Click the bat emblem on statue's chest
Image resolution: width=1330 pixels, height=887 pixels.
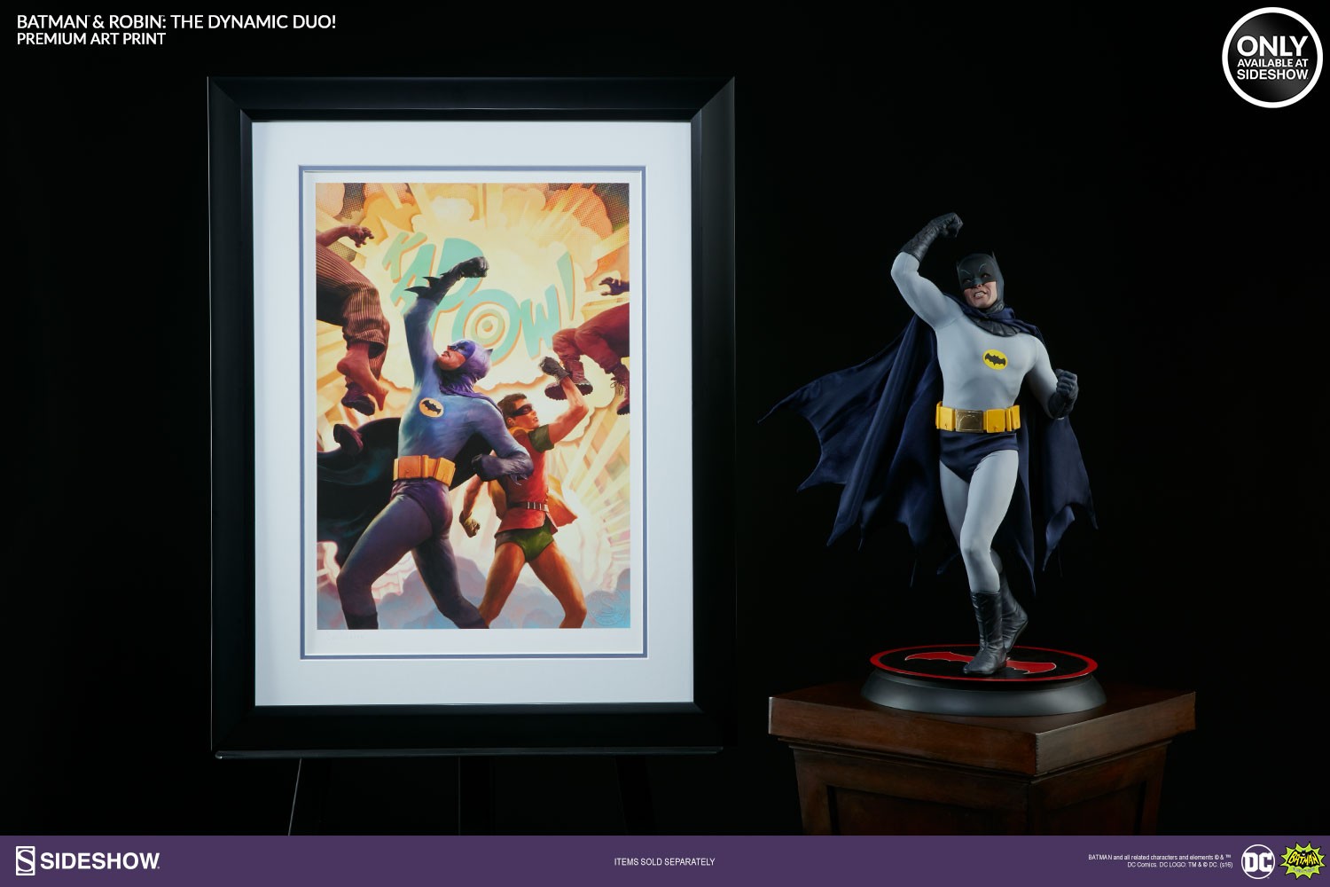[x=995, y=359]
